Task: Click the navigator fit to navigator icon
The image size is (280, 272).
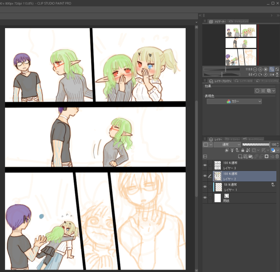Action: pyautogui.click(x=277, y=69)
